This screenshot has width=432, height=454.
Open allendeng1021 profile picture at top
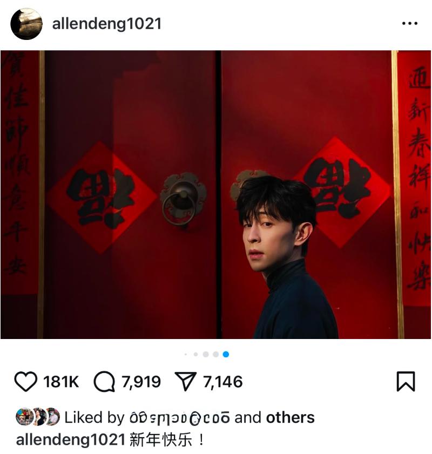pyautogui.click(x=26, y=24)
